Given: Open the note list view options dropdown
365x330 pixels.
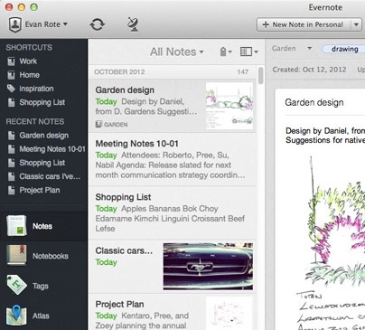Looking at the screenshot, I should (249, 52).
